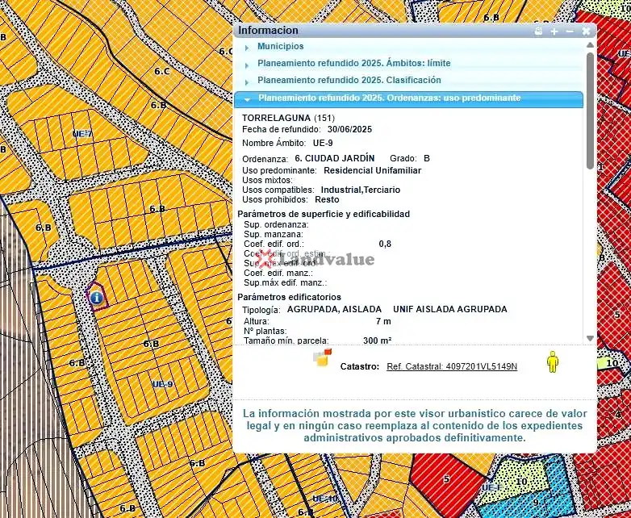The image size is (631, 518).
Task: Maximize the Informacion panel with plus icon
Action: point(554,31)
